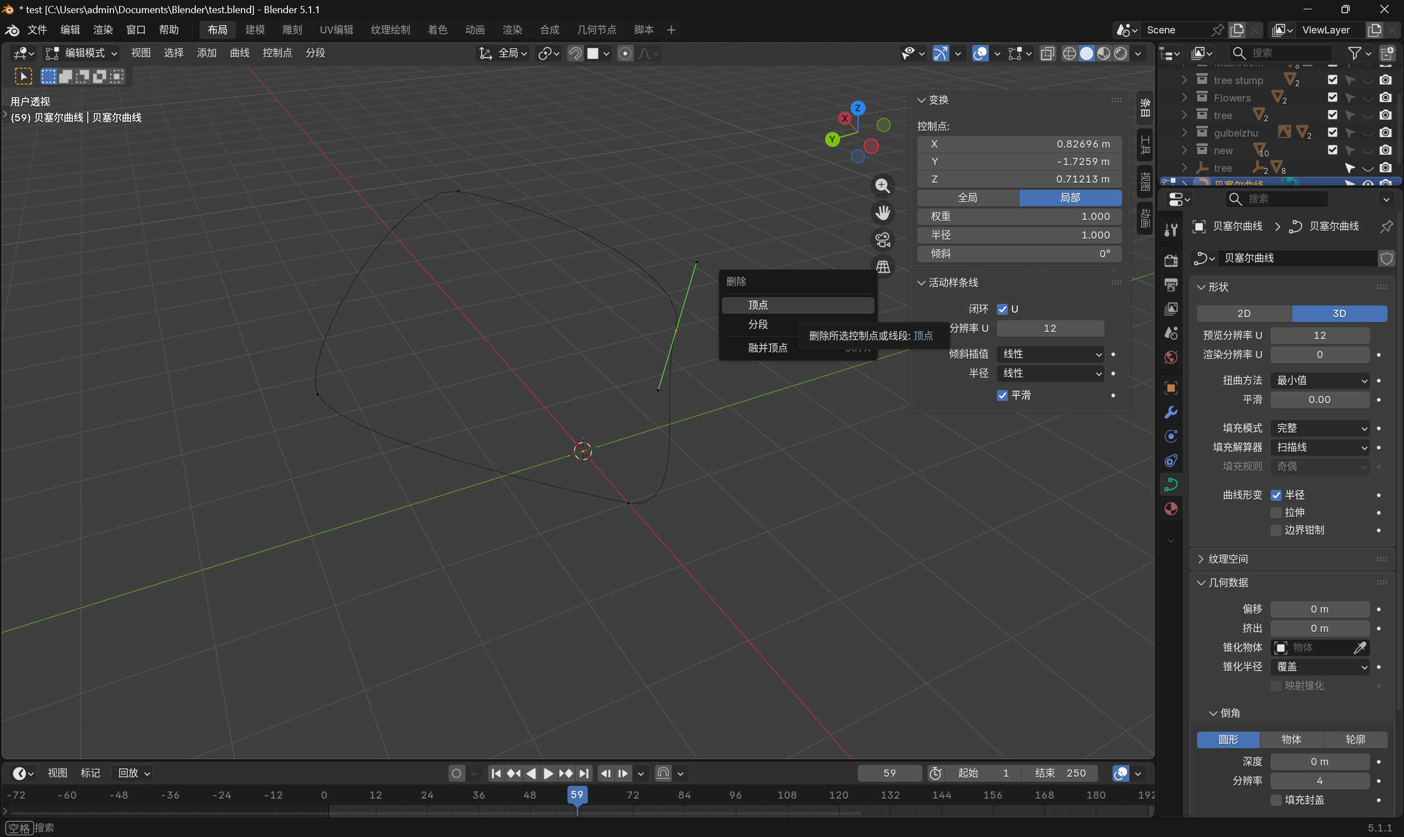Image resolution: width=1404 pixels, height=837 pixels.
Task: Choose 分段 in the delete menu
Action: (x=758, y=324)
